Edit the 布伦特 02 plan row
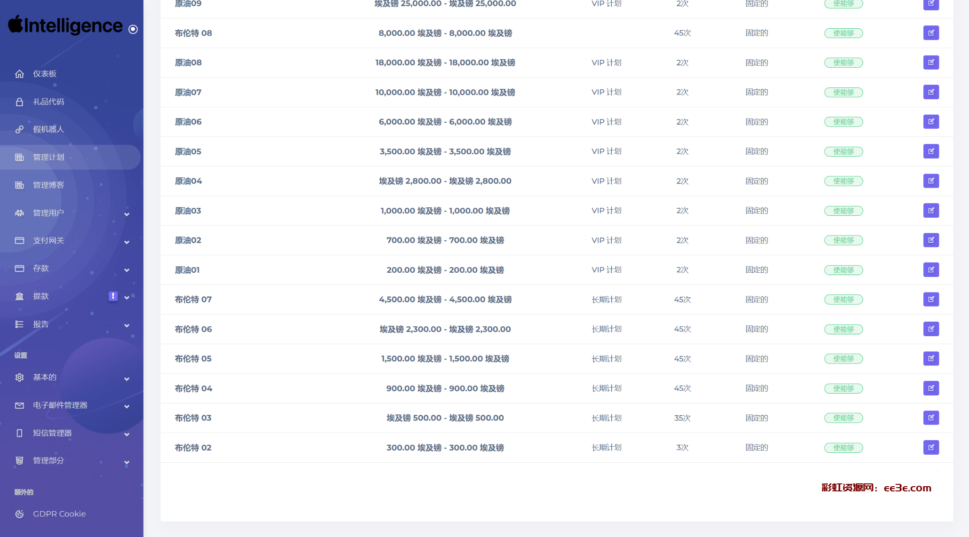 (931, 448)
